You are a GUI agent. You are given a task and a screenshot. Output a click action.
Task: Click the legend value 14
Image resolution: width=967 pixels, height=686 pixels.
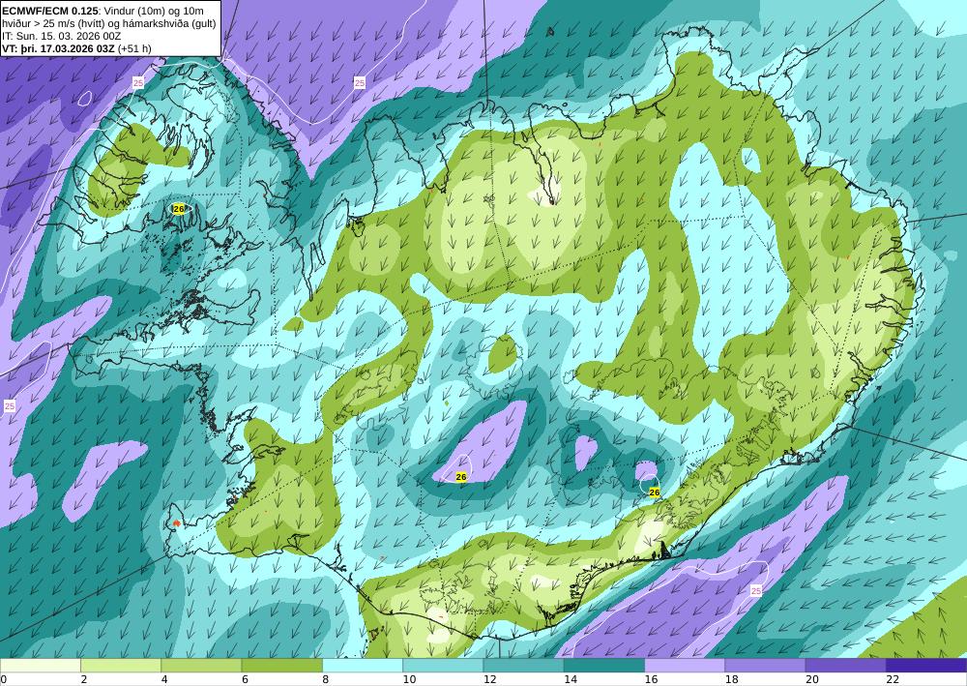(x=571, y=680)
